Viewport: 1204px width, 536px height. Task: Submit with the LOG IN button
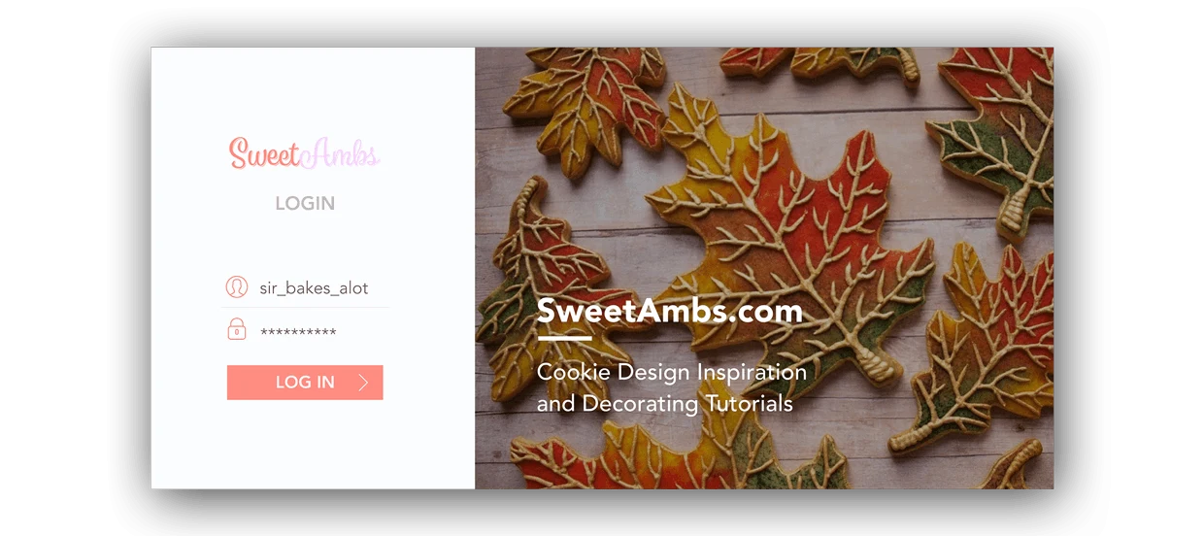305,383
